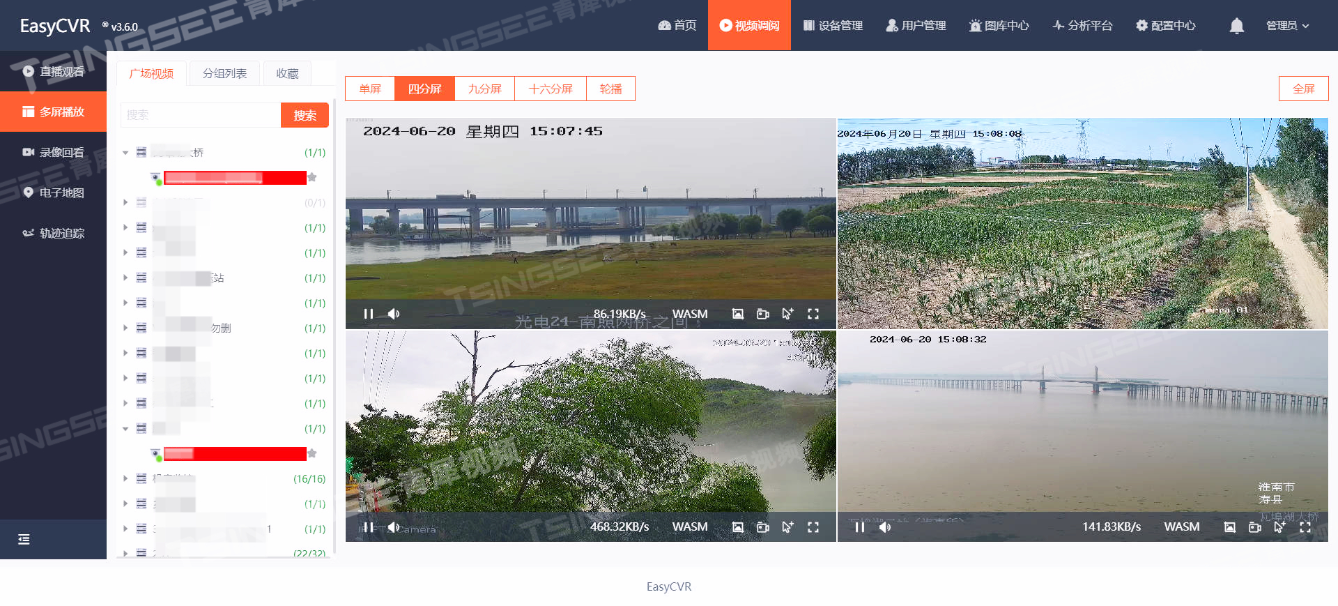Focus the 搜索 search input field
Screen dimensions: 1338x606
click(201, 115)
